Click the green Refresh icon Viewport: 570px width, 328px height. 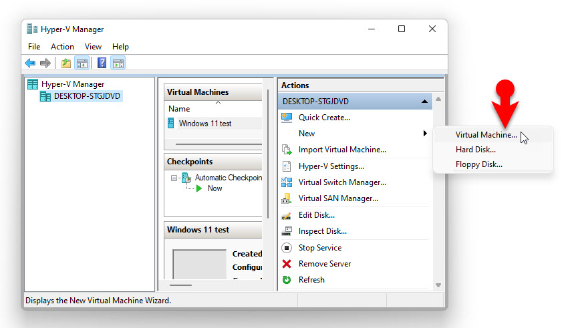click(287, 280)
